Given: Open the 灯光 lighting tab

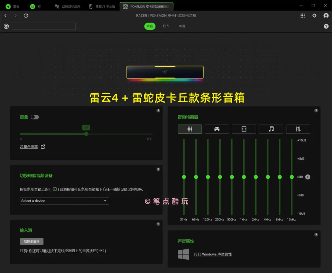Looking at the screenshot, I should tap(166, 26).
